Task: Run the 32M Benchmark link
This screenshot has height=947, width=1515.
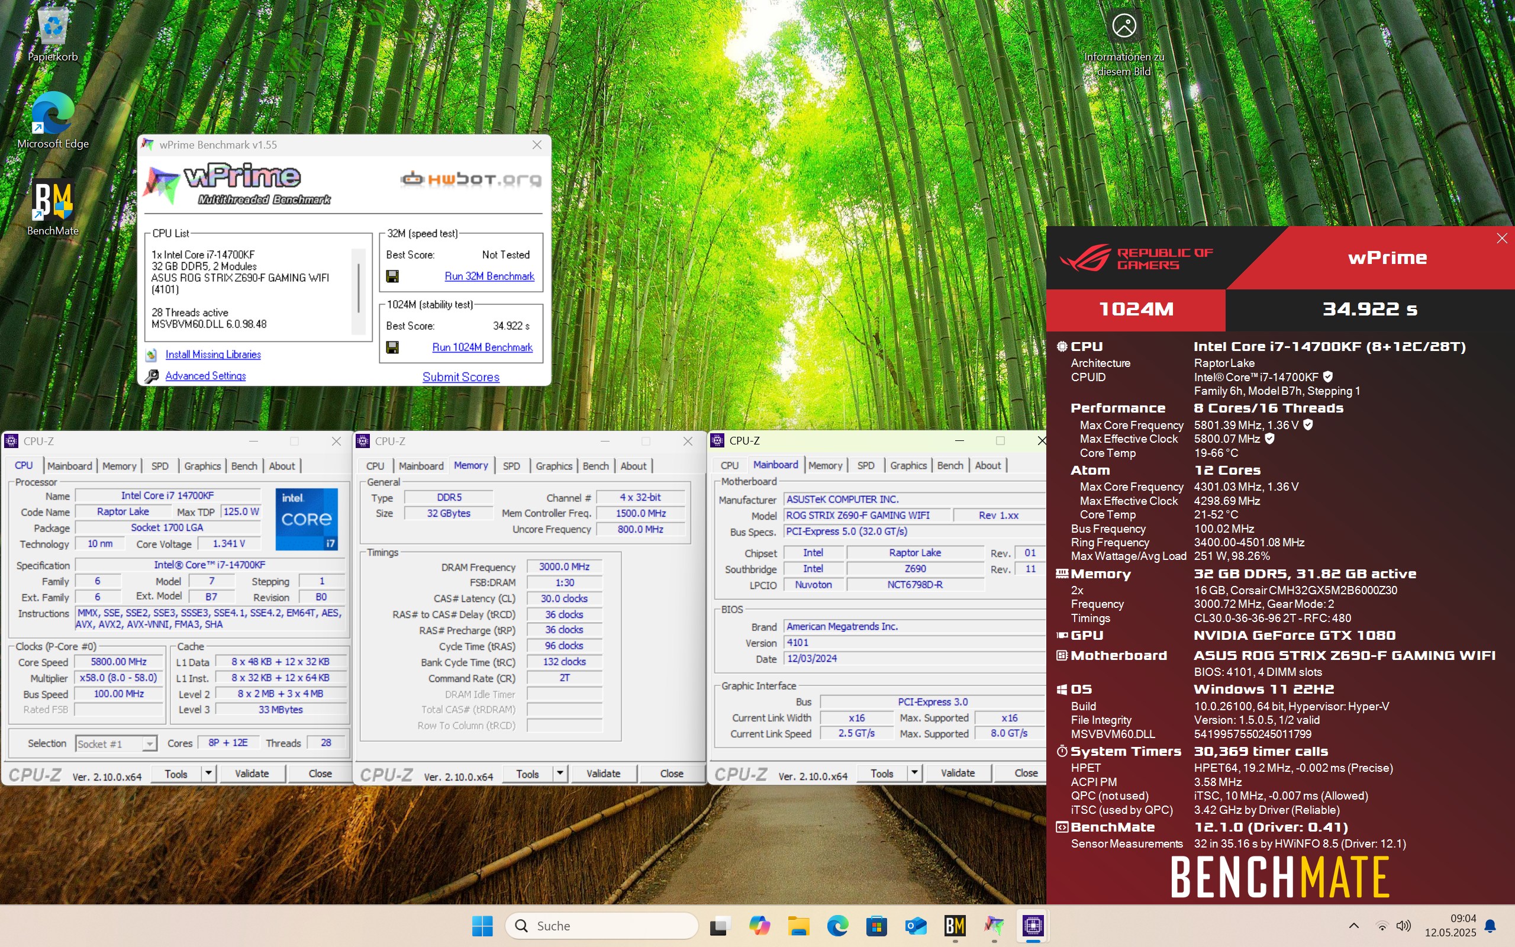Action: 489,276
